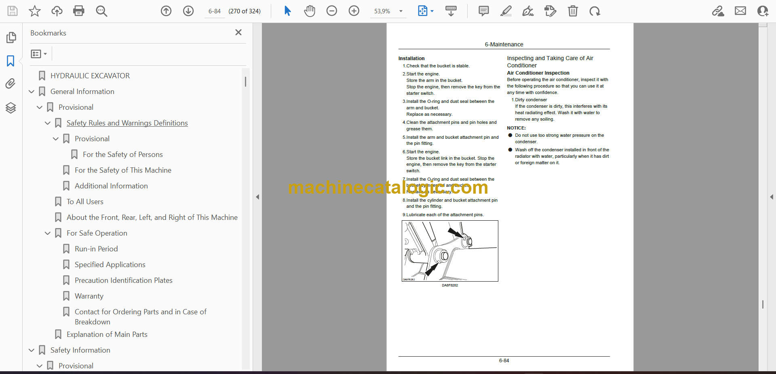The height and width of the screenshot is (374, 776).
Task: Open About the Front, Rear, Left, Right bookmark
Action: click(152, 217)
